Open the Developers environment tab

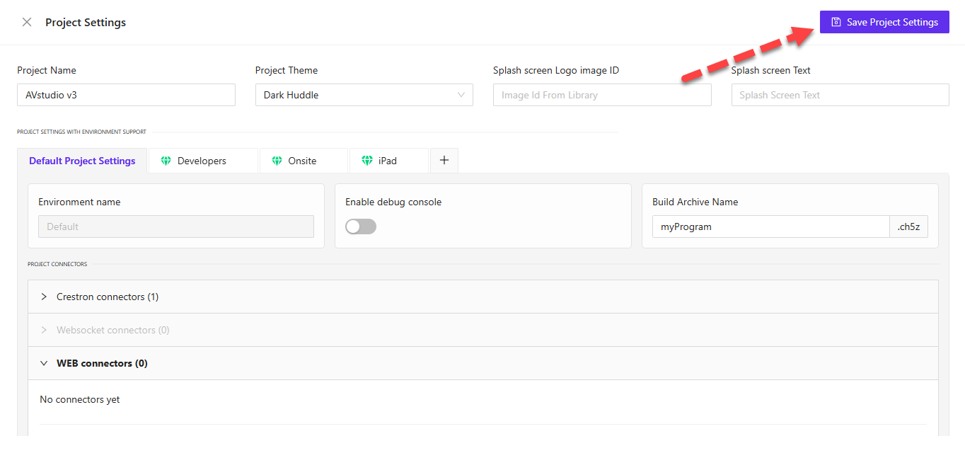(203, 160)
